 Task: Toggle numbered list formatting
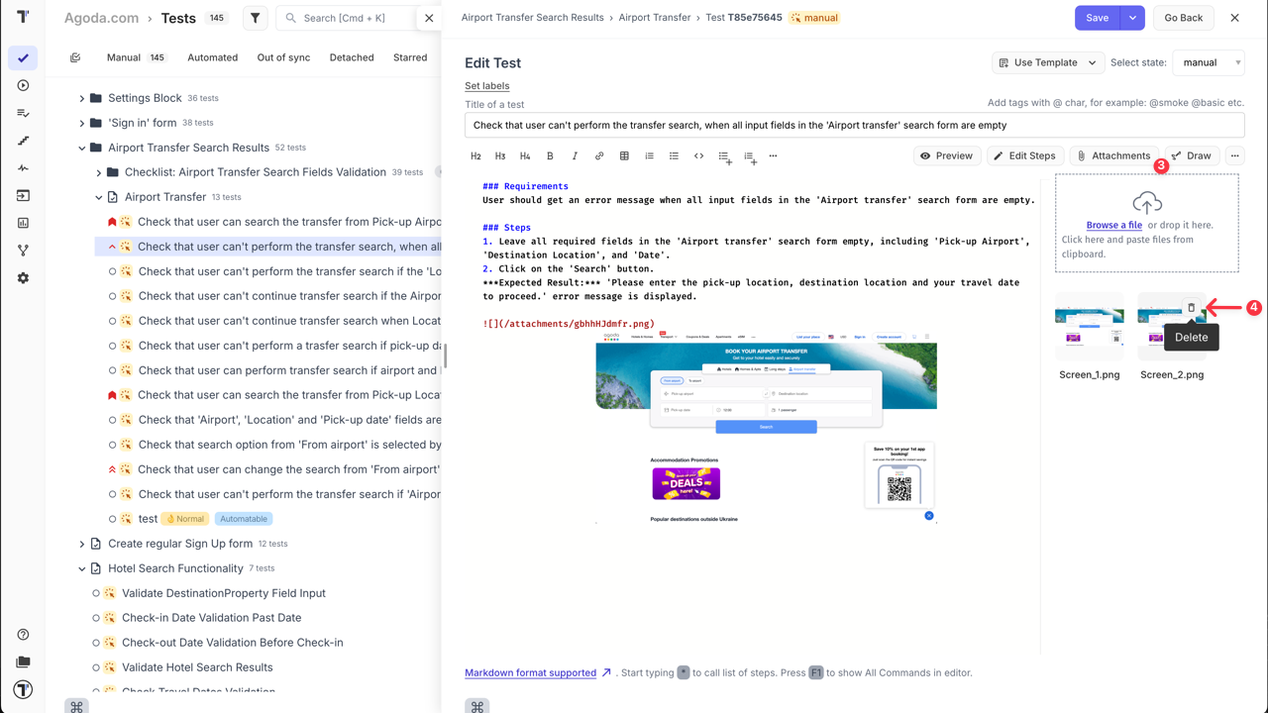coord(650,155)
